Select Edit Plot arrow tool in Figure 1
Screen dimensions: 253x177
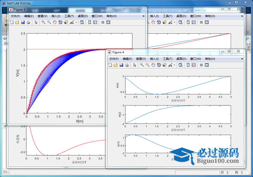(x=36, y=22)
